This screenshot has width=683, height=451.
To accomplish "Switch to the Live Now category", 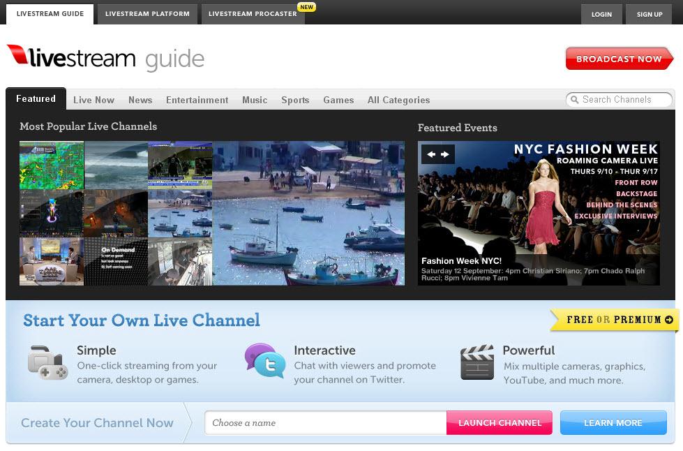I will [x=93, y=100].
